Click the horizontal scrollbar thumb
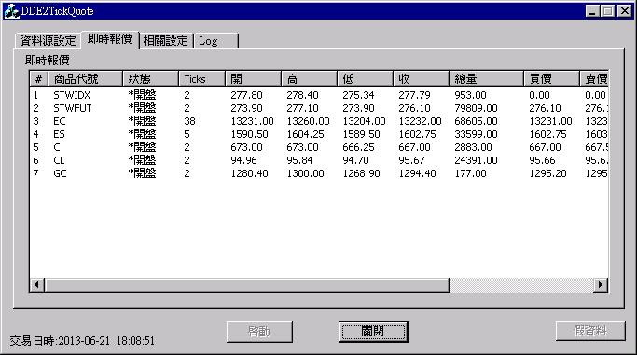The image size is (637, 355). pyautogui.click(x=246, y=285)
